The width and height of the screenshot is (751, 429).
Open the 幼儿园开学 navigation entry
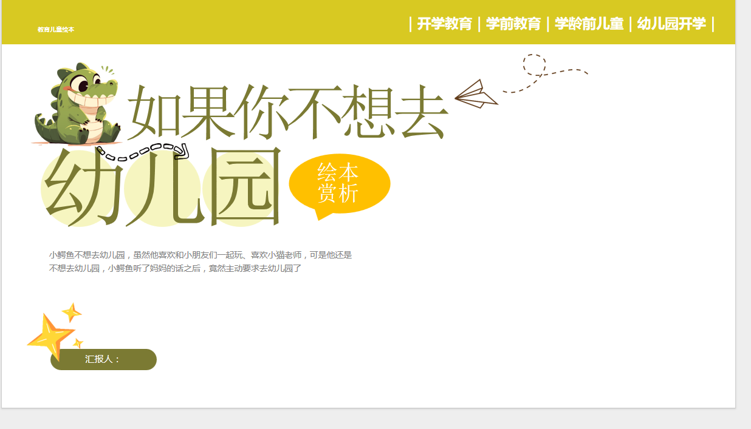pos(671,23)
